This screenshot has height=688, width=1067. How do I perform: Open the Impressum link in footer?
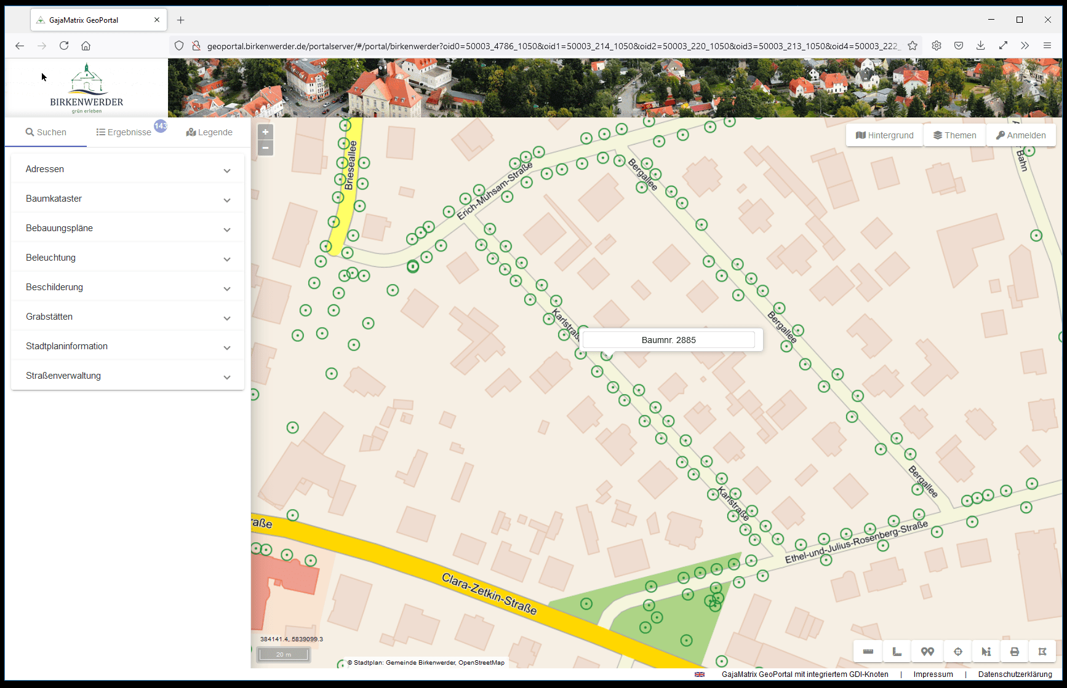[933, 674]
